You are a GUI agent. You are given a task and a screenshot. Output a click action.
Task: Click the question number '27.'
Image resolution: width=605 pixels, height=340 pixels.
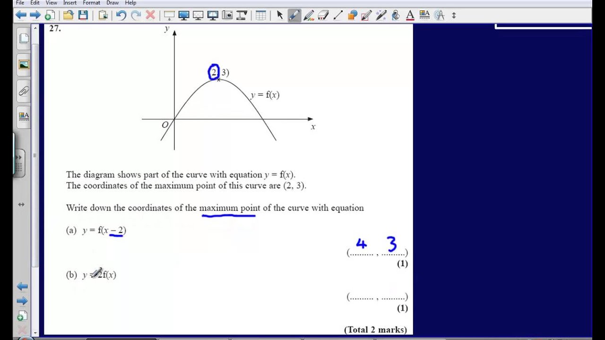click(55, 28)
